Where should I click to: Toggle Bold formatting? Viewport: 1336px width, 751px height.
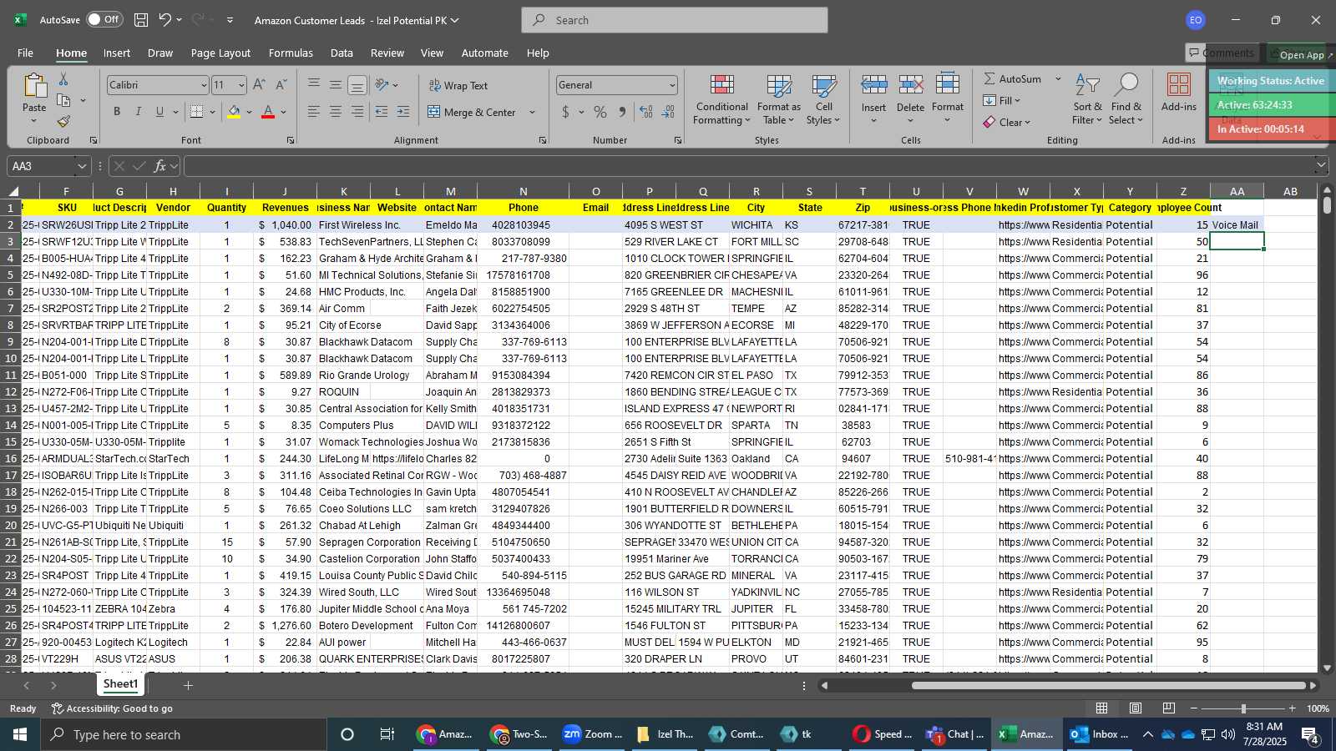(x=117, y=112)
